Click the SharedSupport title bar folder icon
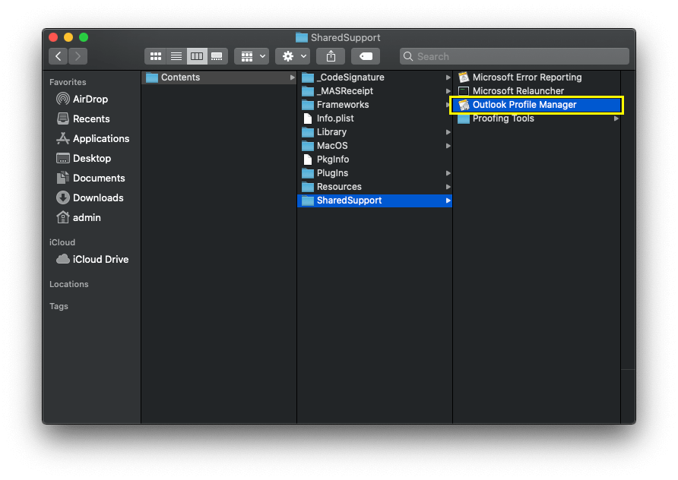678x480 pixels. (x=302, y=37)
